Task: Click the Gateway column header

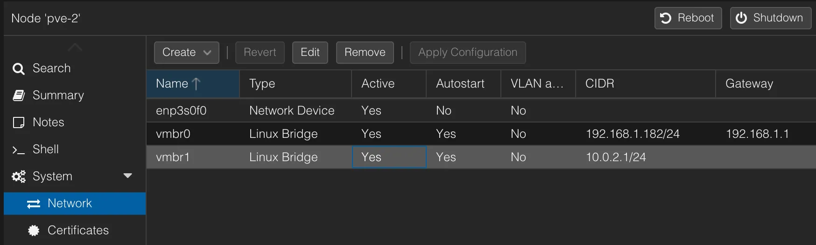Action: click(765, 84)
